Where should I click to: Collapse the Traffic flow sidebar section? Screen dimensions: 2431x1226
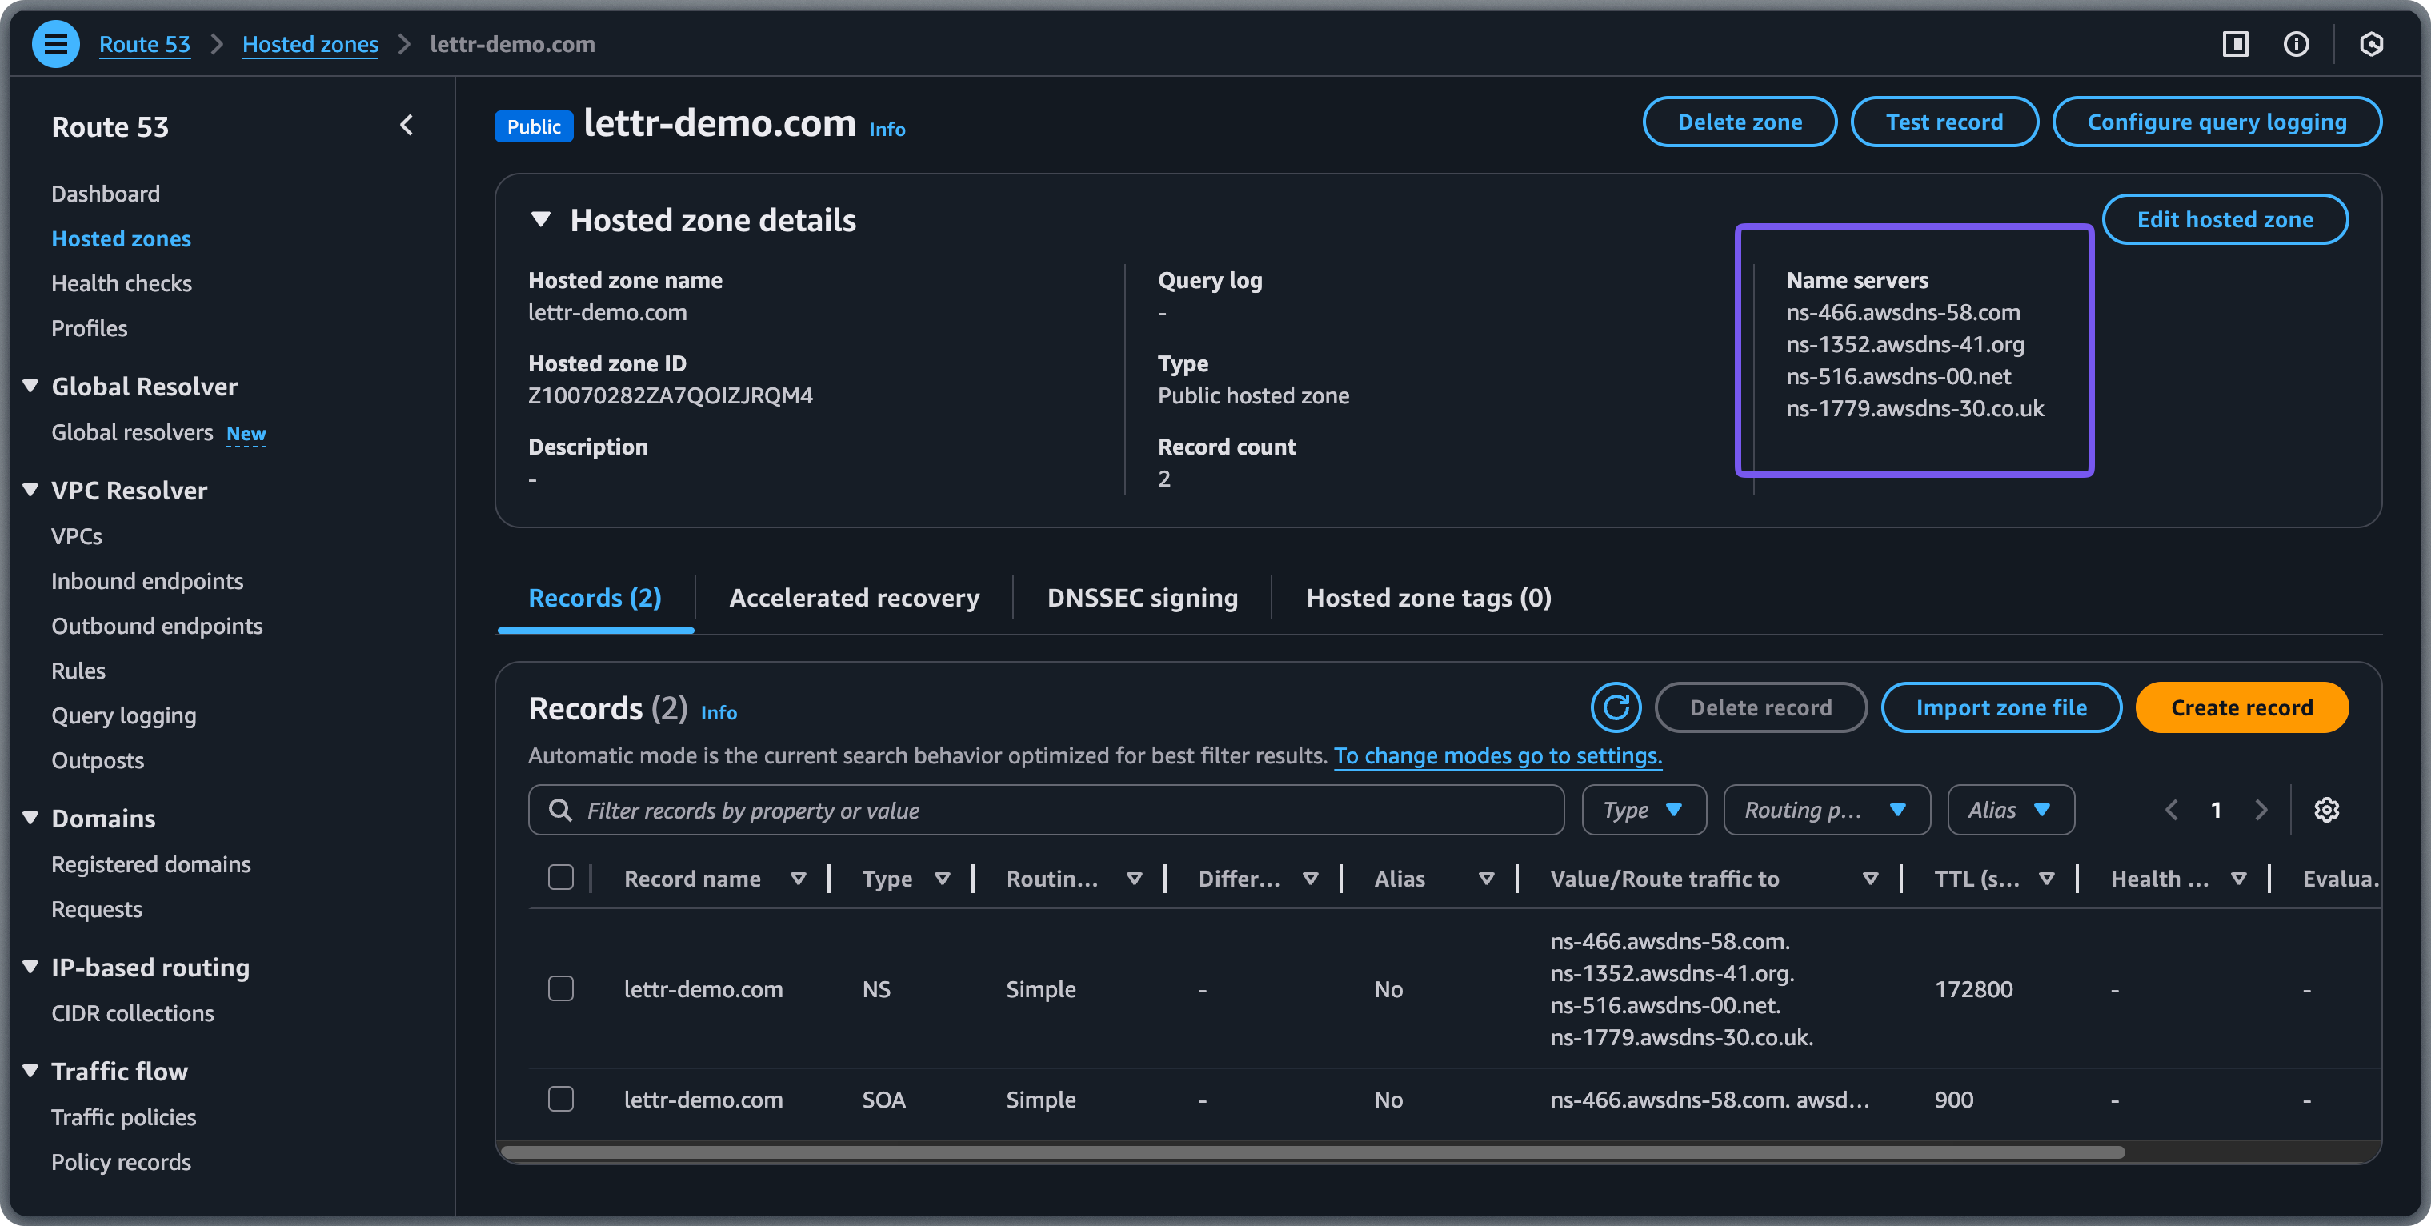click(30, 1070)
